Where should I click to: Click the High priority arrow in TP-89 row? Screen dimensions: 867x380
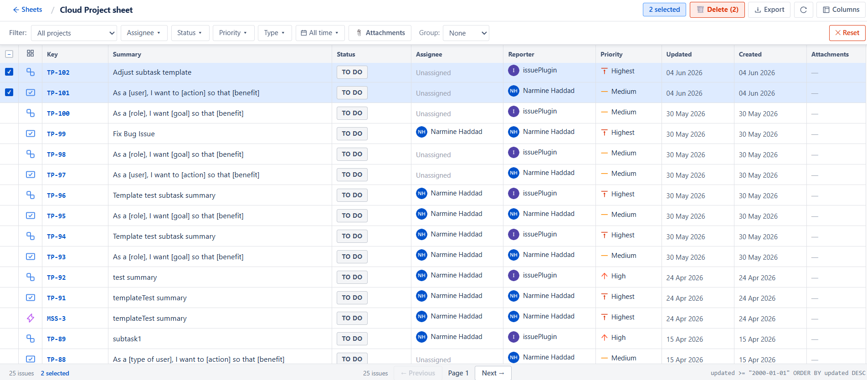604,338
